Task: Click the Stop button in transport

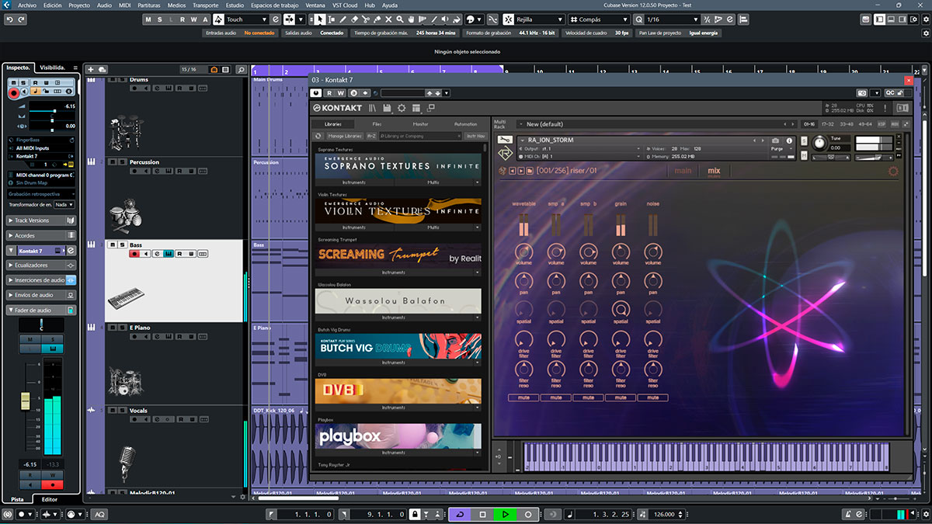Action: (x=482, y=514)
